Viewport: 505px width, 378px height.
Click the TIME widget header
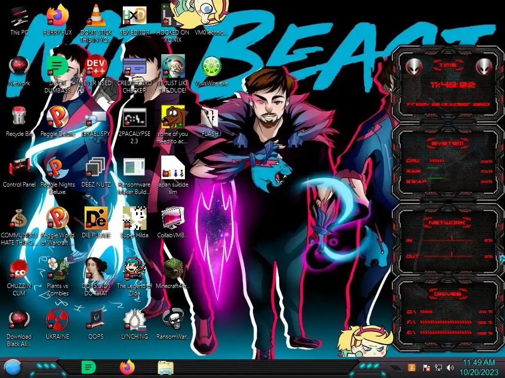tap(448, 65)
